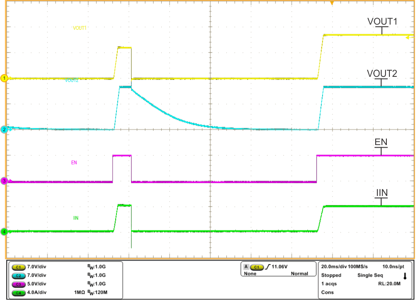The height and width of the screenshot is (300, 417).
Task: Open the None holdoff dropdown
Action: [250, 274]
